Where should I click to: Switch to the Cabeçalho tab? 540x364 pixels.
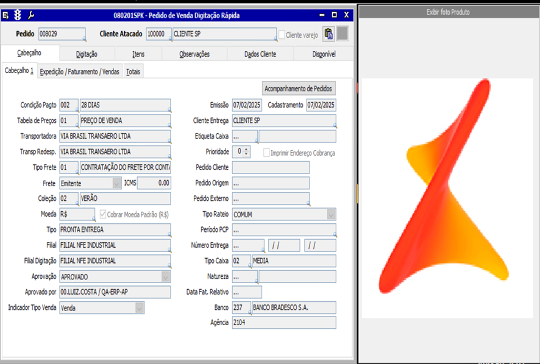(29, 53)
